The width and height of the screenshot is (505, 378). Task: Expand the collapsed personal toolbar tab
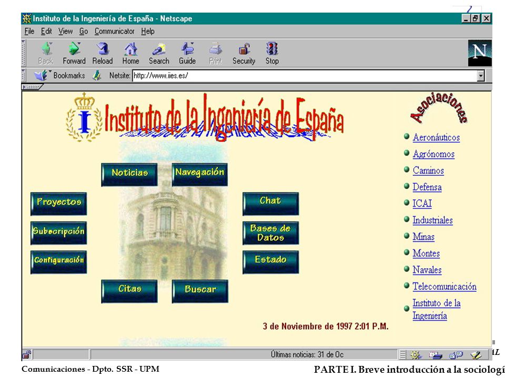31,87
